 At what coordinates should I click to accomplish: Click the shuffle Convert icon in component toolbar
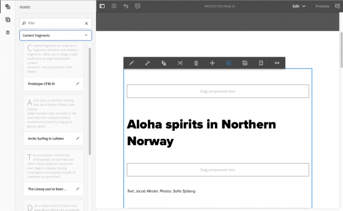click(x=180, y=63)
